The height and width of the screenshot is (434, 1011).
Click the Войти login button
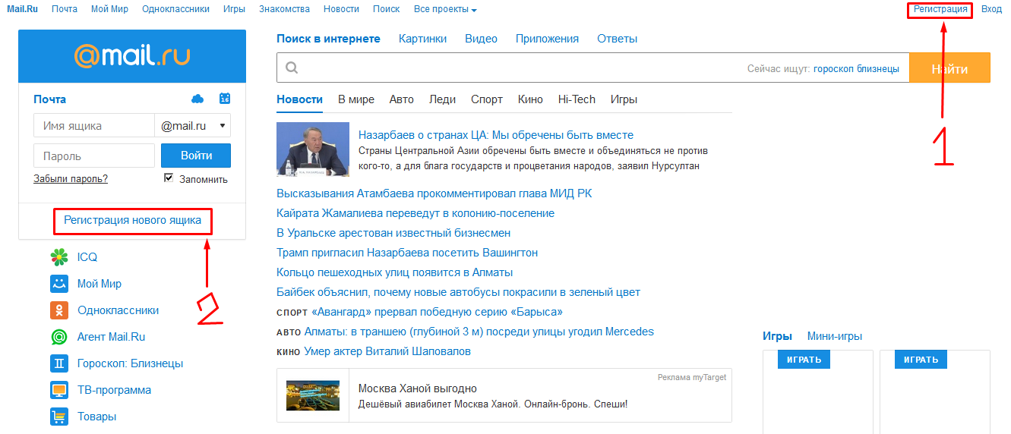click(x=196, y=156)
